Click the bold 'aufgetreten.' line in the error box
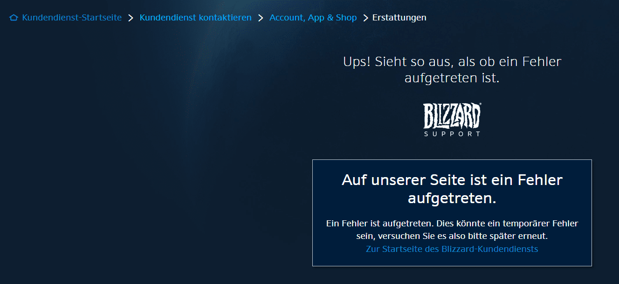The height and width of the screenshot is (284, 619). click(452, 198)
